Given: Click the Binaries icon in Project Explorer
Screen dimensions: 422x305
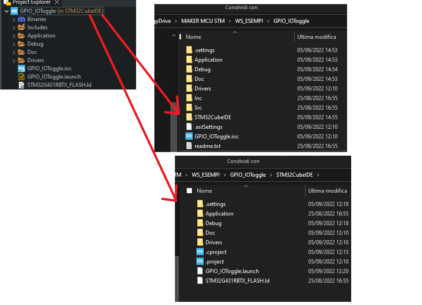Looking at the screenshot, I should (x=21, y=19).
